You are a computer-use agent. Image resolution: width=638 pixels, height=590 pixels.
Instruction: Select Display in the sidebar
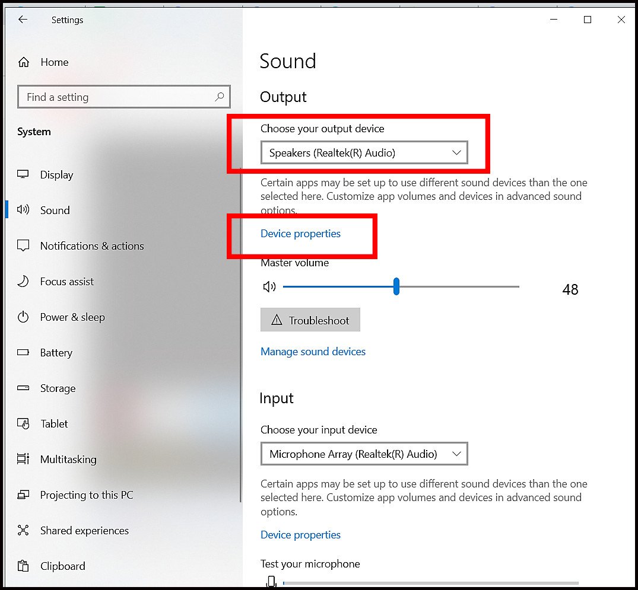coord(56,174)
